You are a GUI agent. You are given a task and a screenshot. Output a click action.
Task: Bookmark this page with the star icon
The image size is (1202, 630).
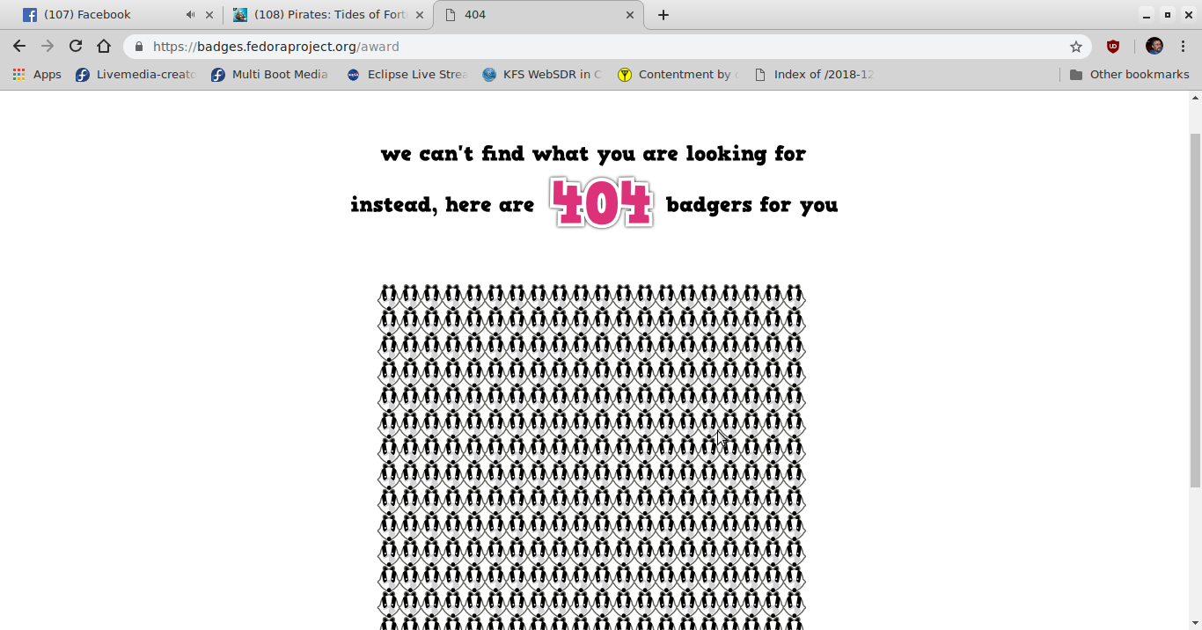1075,47
